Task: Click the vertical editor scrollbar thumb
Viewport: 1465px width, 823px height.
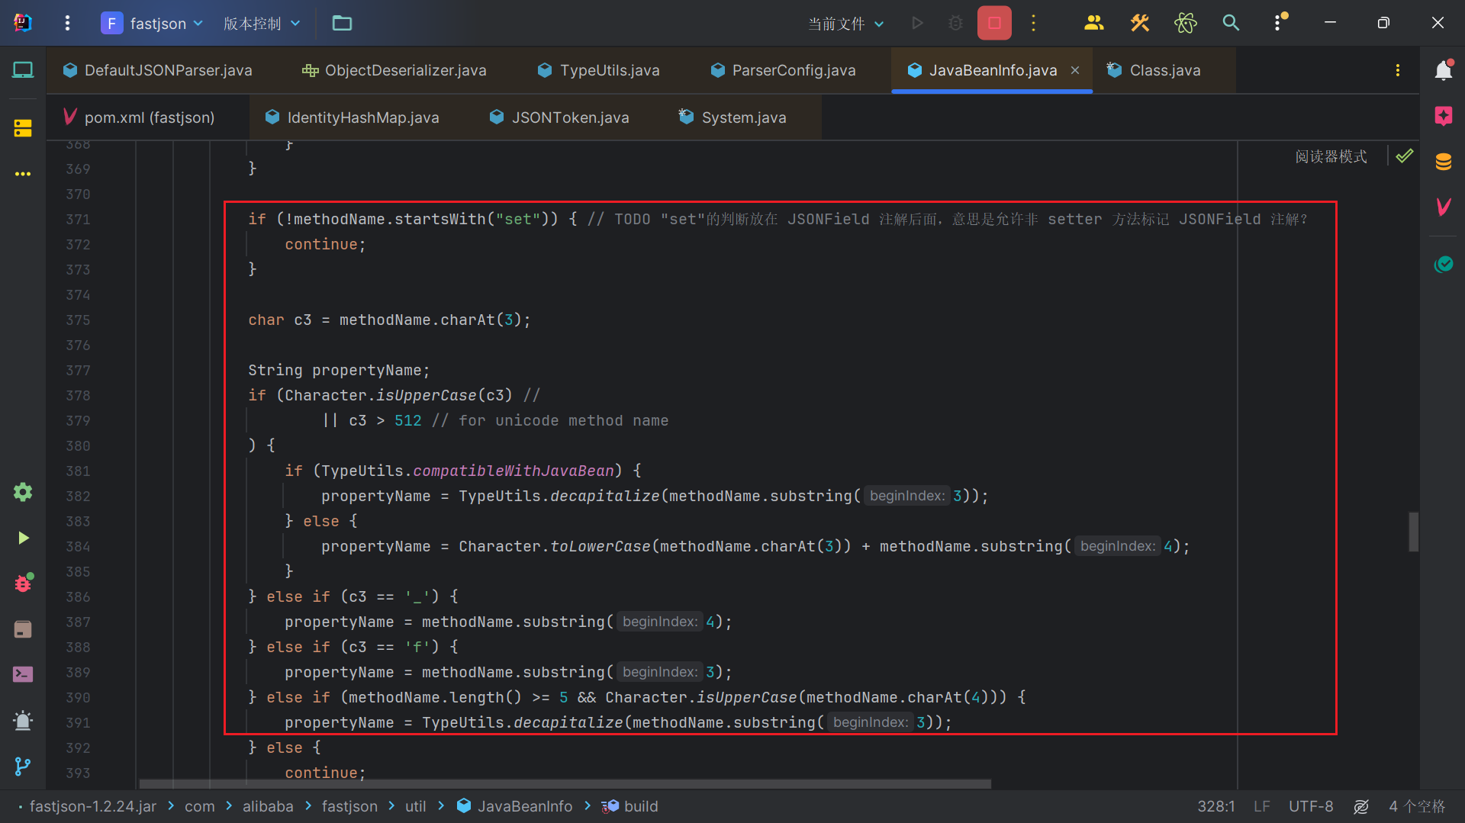Action: [1413, 532]
